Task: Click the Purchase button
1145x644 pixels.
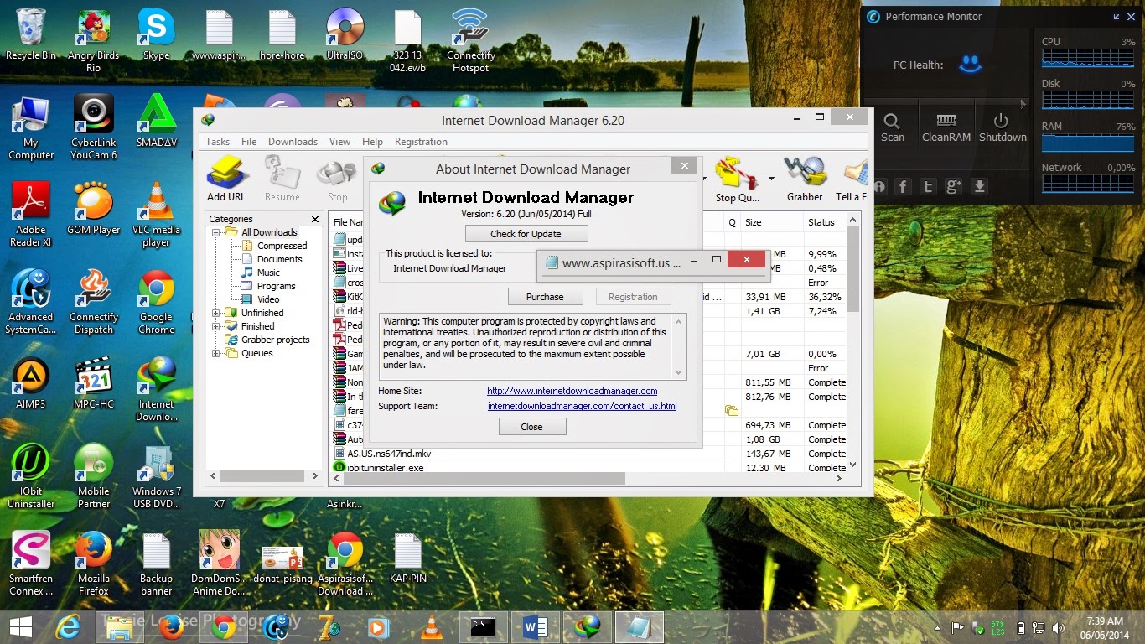Action: (545, 297)
